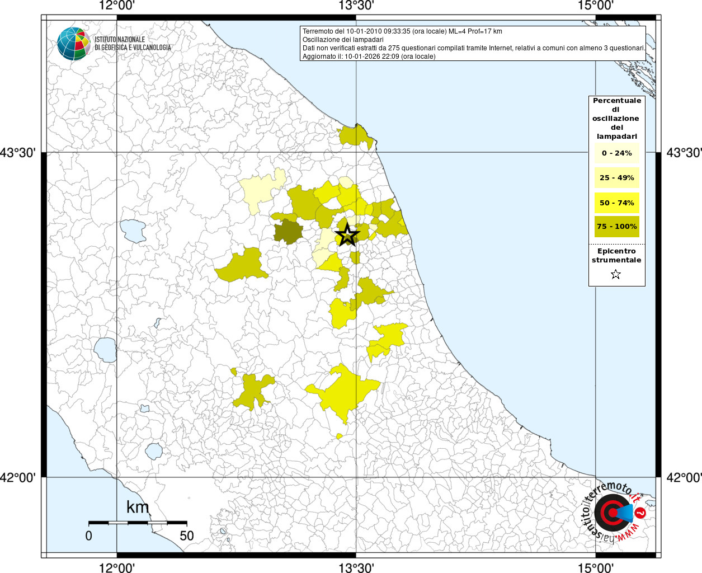Click the INGV globe logo
This screenshot has width=702, height=573.
point(73,44)
